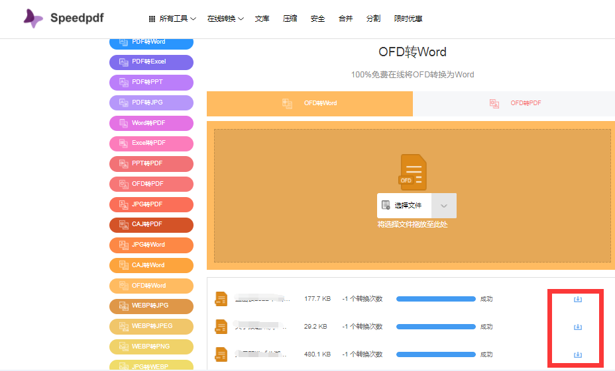The width and height of the screenshot is (615, 371).
Task: Download the 480.1 KB converted file
Action: (578, 355)
